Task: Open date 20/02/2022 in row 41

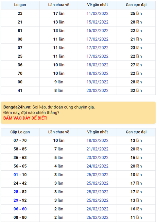Action: click(x=97, y=91)
